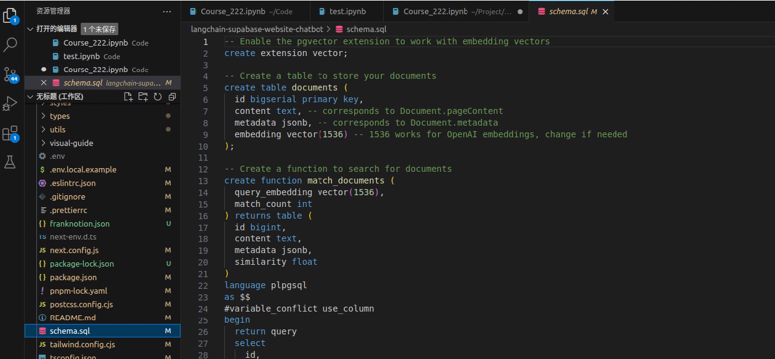Open the Search view in activity bar
The height and width of the screenshot is (359, 775).
(10, 45)
